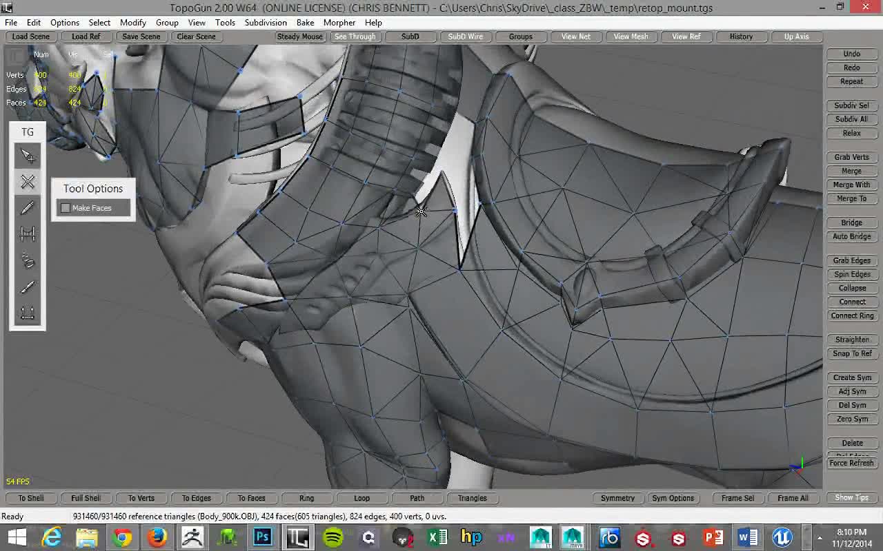Select the Extrude tool icon at palette bottom

click(x=28, y=313)
